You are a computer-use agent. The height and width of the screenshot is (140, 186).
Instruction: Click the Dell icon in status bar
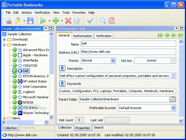[5, 135]
